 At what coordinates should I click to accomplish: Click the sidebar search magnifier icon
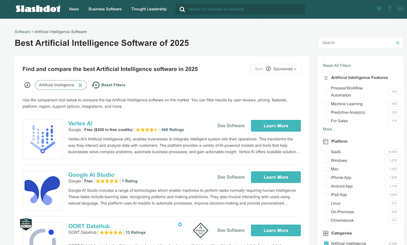(x=397, y=43)
